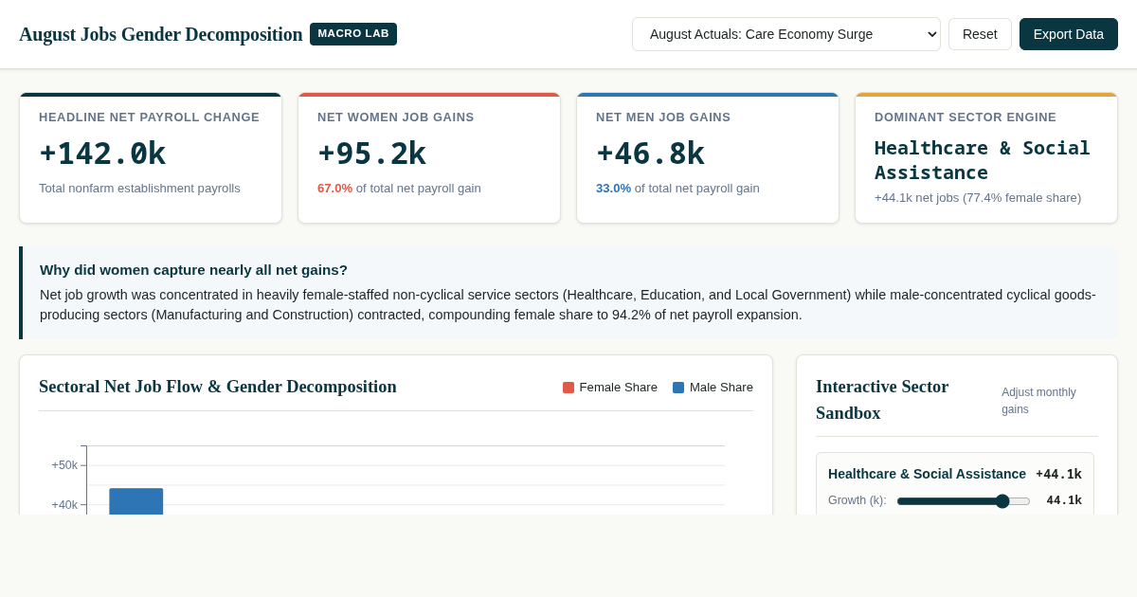Viewport: 1137px width, 597px height.
Task: Click the blue bar in the chart
Action: (x=136, y=501)
